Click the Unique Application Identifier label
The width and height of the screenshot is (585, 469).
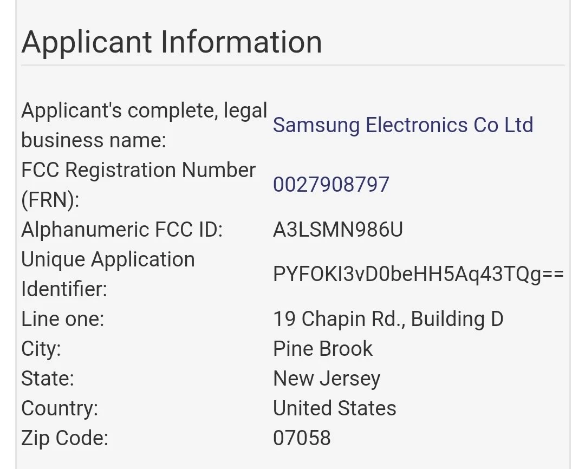pos(108,274)
